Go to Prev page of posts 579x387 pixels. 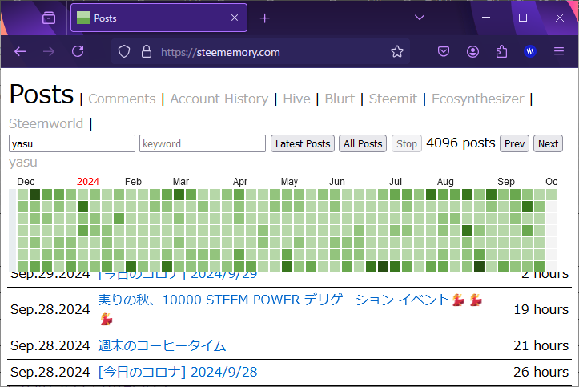514,143
